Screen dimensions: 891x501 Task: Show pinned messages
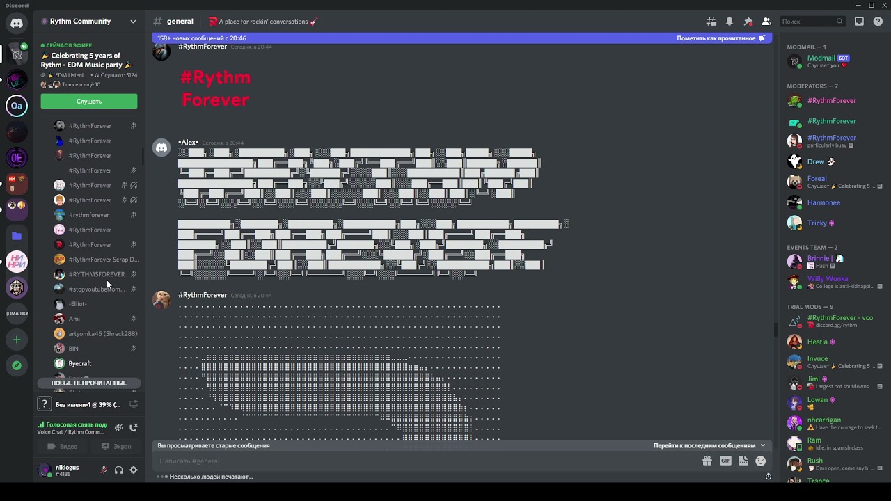(748, 22)
